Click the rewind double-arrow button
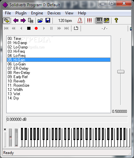The height and width of the screenshot is (158, 134). [x=13, y=28]
